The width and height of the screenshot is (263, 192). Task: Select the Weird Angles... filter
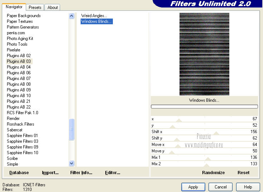(x=94, y=16)
